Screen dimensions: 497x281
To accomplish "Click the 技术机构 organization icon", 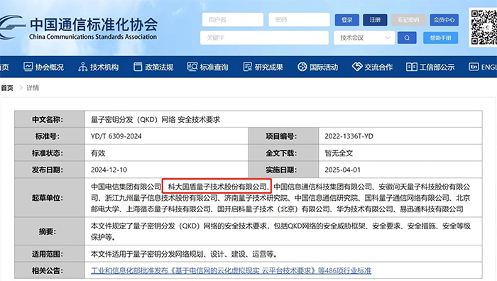I will 83,67.
